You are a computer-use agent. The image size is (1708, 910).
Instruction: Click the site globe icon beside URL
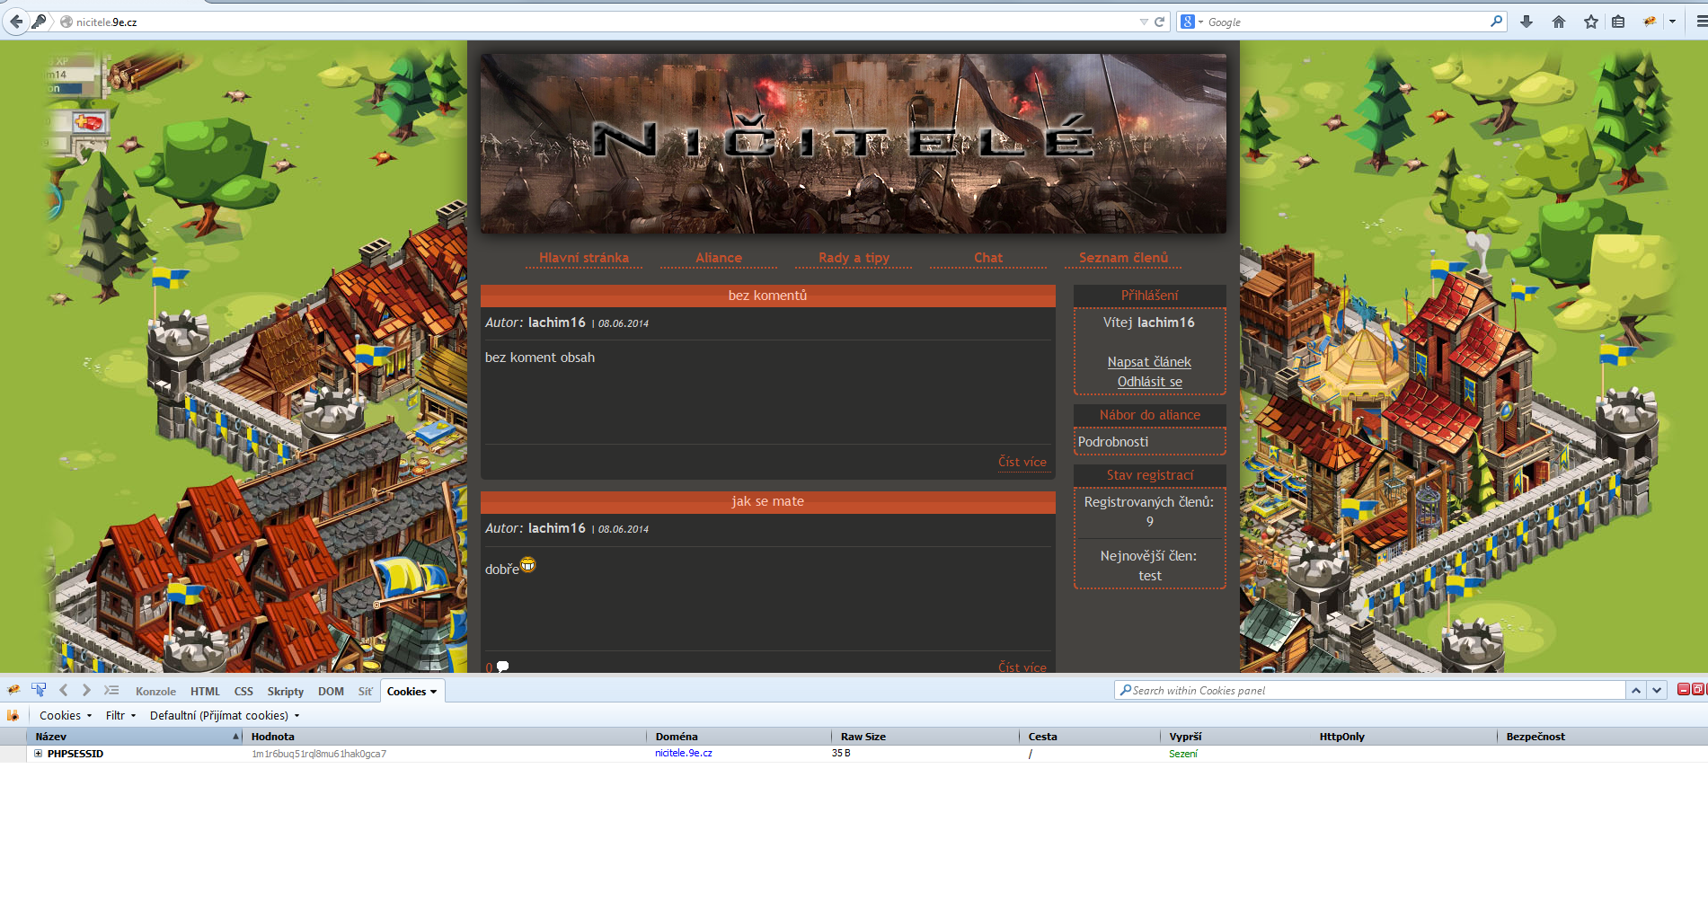(66, 22)
